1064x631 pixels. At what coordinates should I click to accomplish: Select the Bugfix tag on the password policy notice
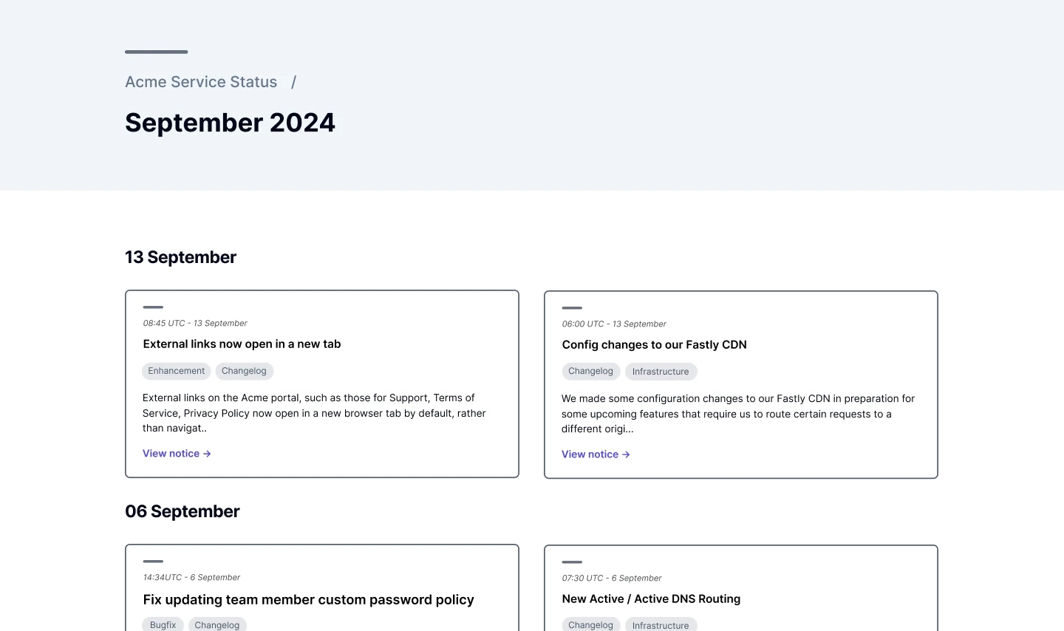point(163,625)
